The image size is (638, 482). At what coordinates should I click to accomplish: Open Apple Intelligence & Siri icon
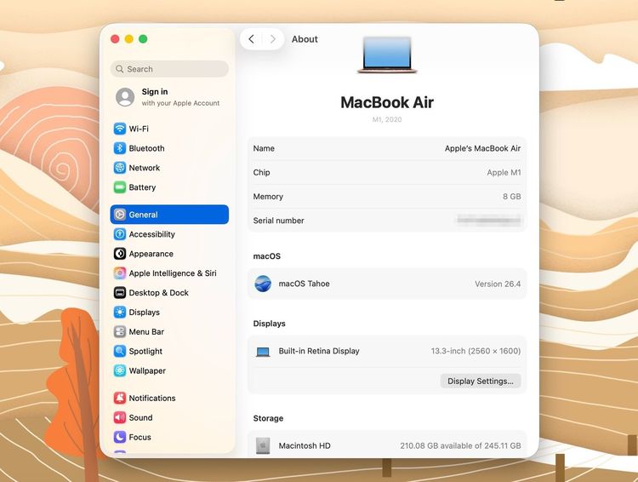click(x=120, y=273)
